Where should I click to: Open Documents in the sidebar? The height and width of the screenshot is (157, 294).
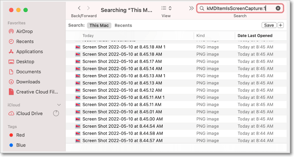25,72
